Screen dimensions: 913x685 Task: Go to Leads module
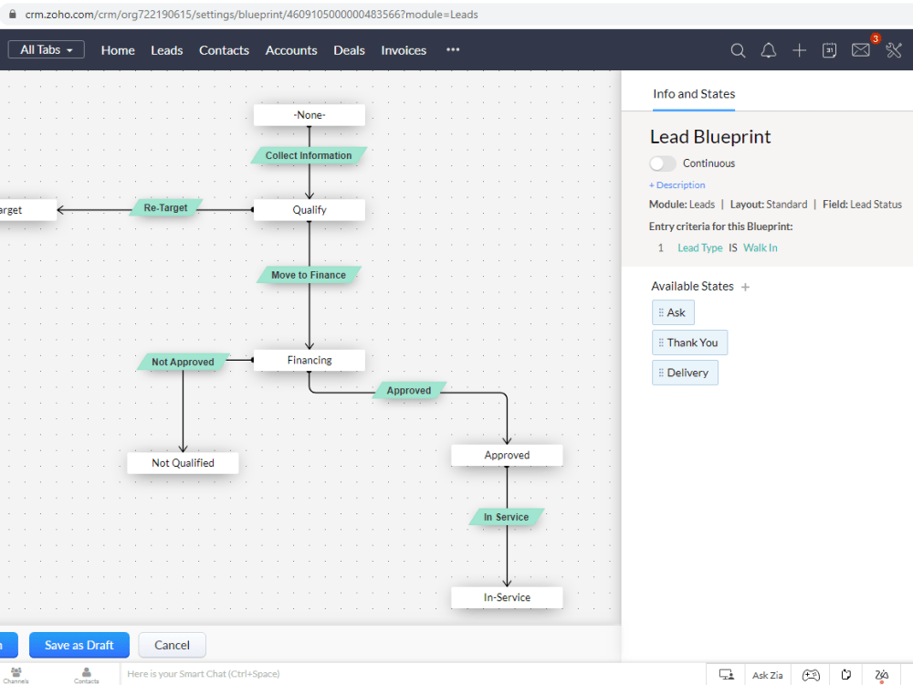tap(166, 50)
